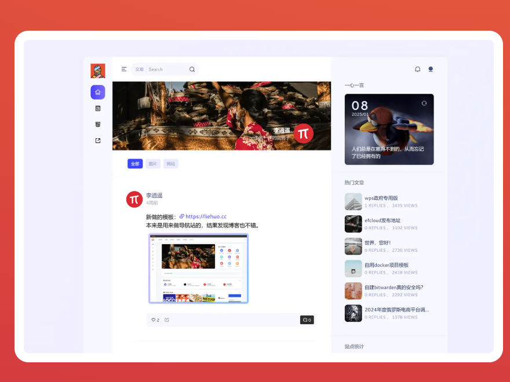510x382 pixels.
Task: Click the external link icon in sidebar
Action: [97, 141]
